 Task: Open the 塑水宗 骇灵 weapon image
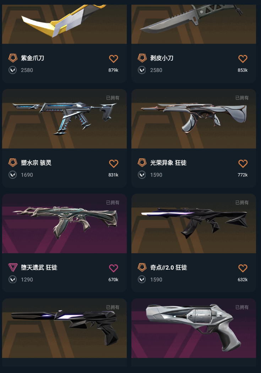click(x=65, y=119)
